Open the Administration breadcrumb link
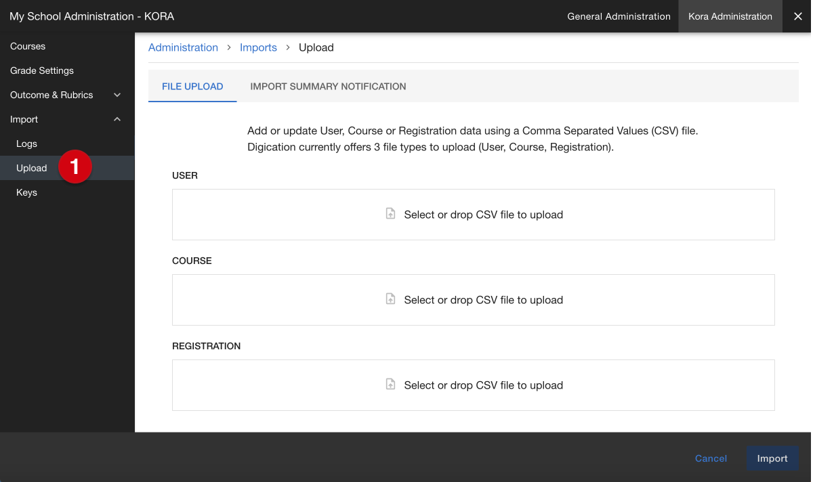 pos(183,47)
